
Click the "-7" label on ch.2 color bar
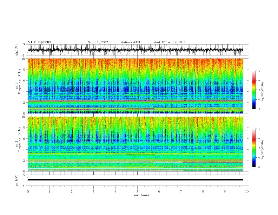coord(259,167)
